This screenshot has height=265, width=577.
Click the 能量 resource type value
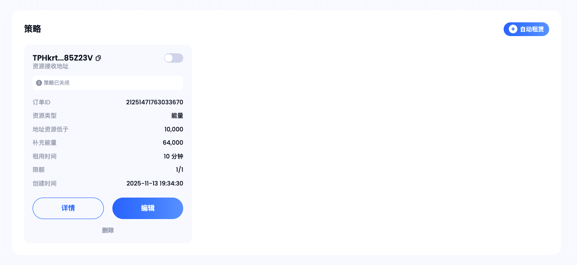pos(177,116)
